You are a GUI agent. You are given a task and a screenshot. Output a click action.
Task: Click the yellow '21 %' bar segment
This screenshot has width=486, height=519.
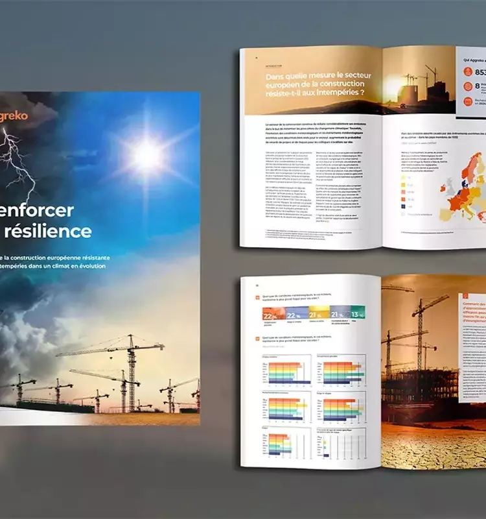click(x=319, y=313)
